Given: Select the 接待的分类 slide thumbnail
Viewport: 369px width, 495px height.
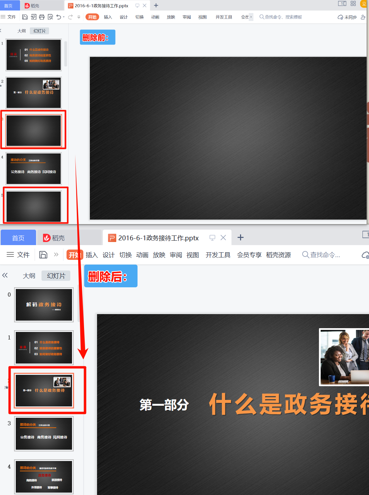Looking at the screenshot, I should coord(33,169).
